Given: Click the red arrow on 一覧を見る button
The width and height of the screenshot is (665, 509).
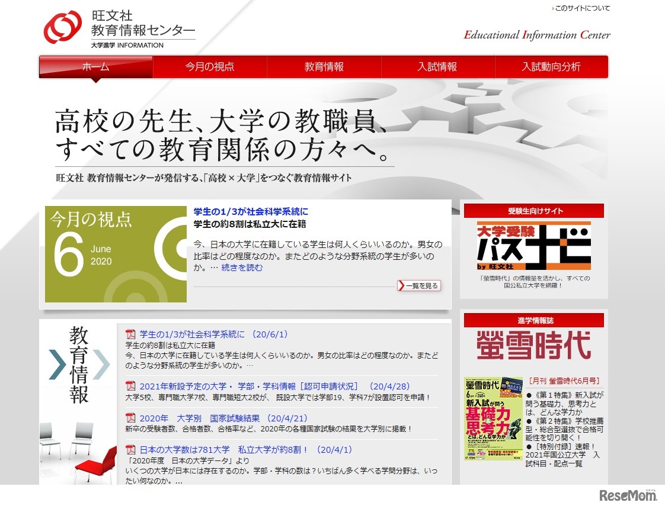Looking at the screenshot, I should 401,286.
